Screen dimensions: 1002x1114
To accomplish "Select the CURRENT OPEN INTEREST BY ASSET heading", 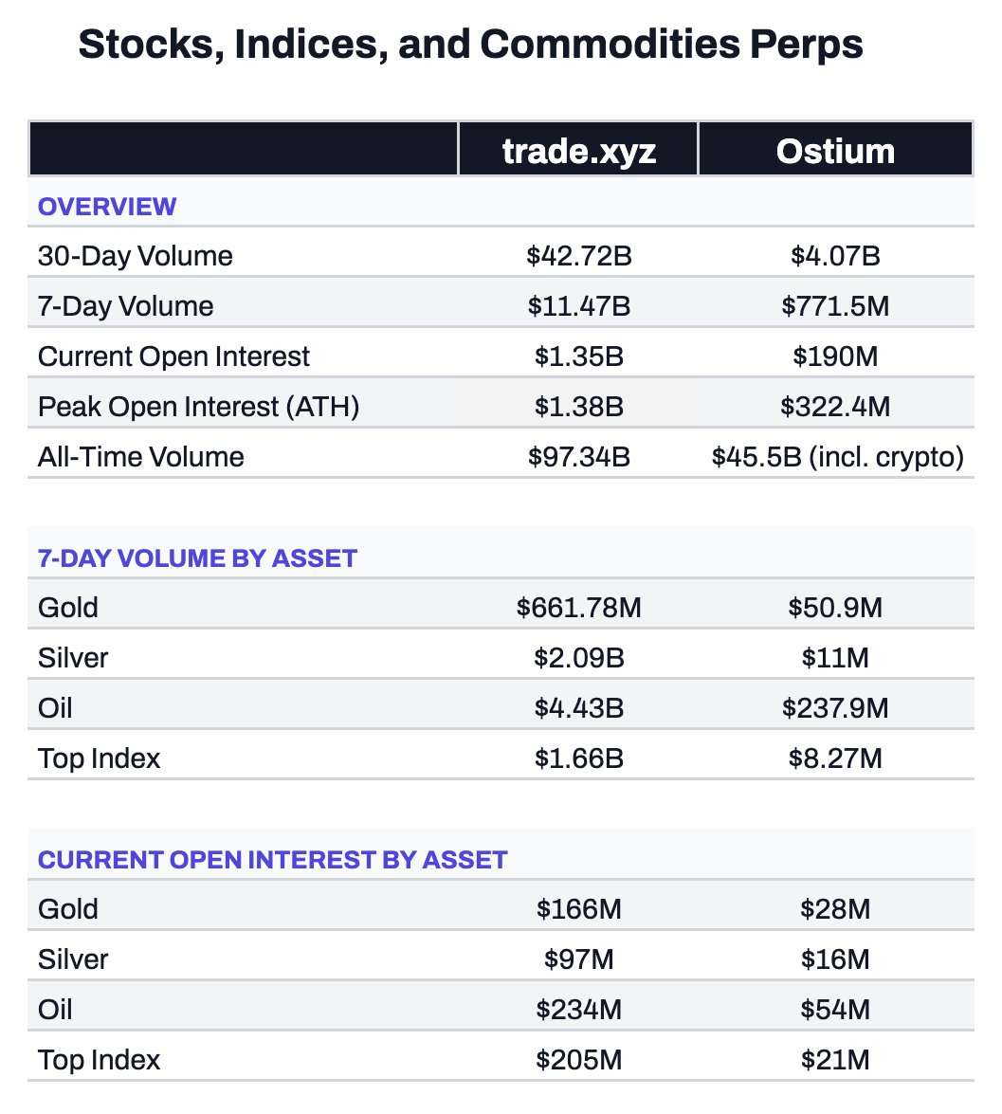I will click(x=273, y=860).
